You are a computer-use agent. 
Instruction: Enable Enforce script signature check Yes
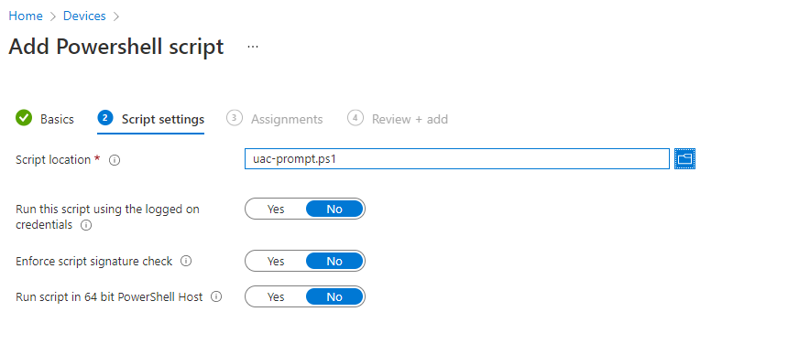[276, 262]
